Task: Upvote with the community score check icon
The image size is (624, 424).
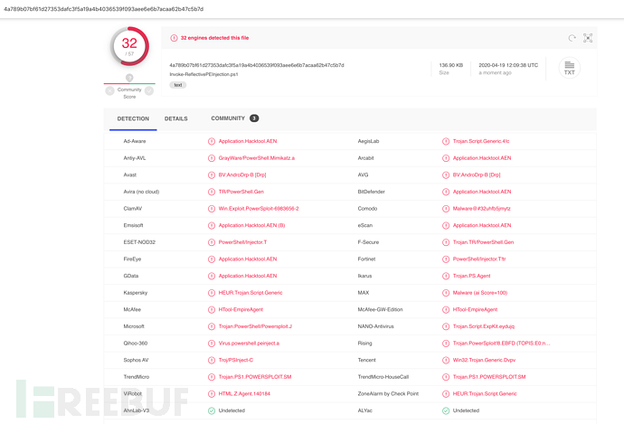Action: [149, 91]
